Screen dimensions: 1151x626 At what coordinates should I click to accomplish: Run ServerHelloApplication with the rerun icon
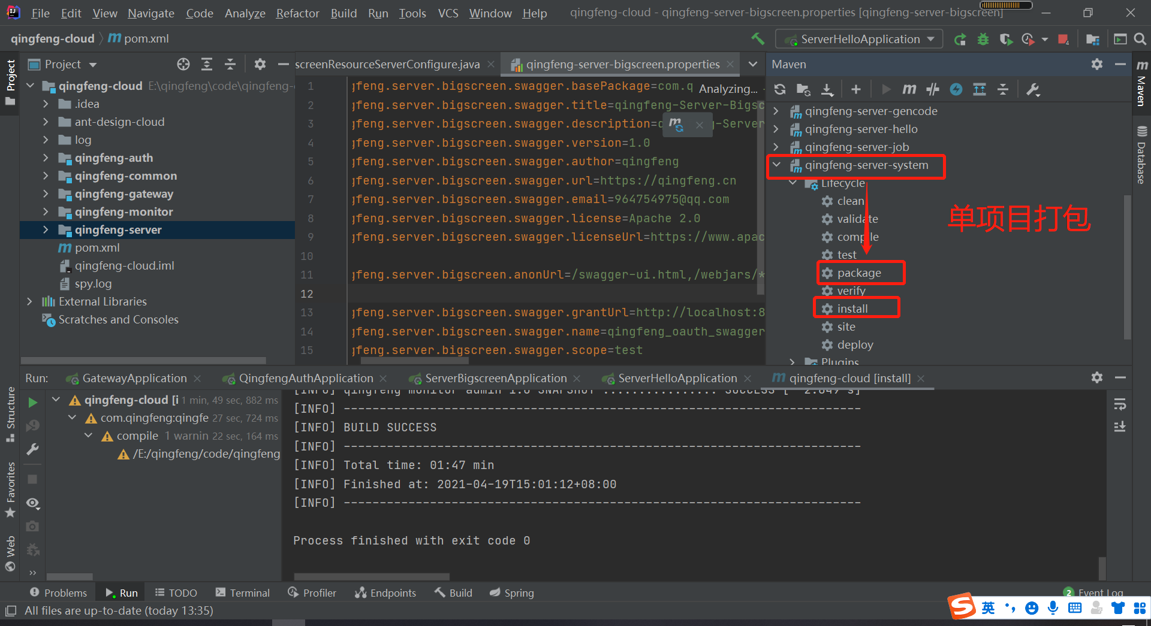point(960,39)
